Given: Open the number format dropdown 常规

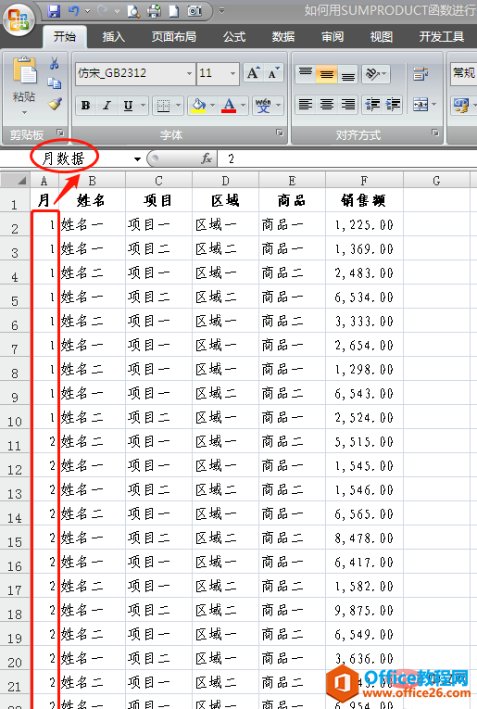Looking at the screenshot, I should coord(463,73).
